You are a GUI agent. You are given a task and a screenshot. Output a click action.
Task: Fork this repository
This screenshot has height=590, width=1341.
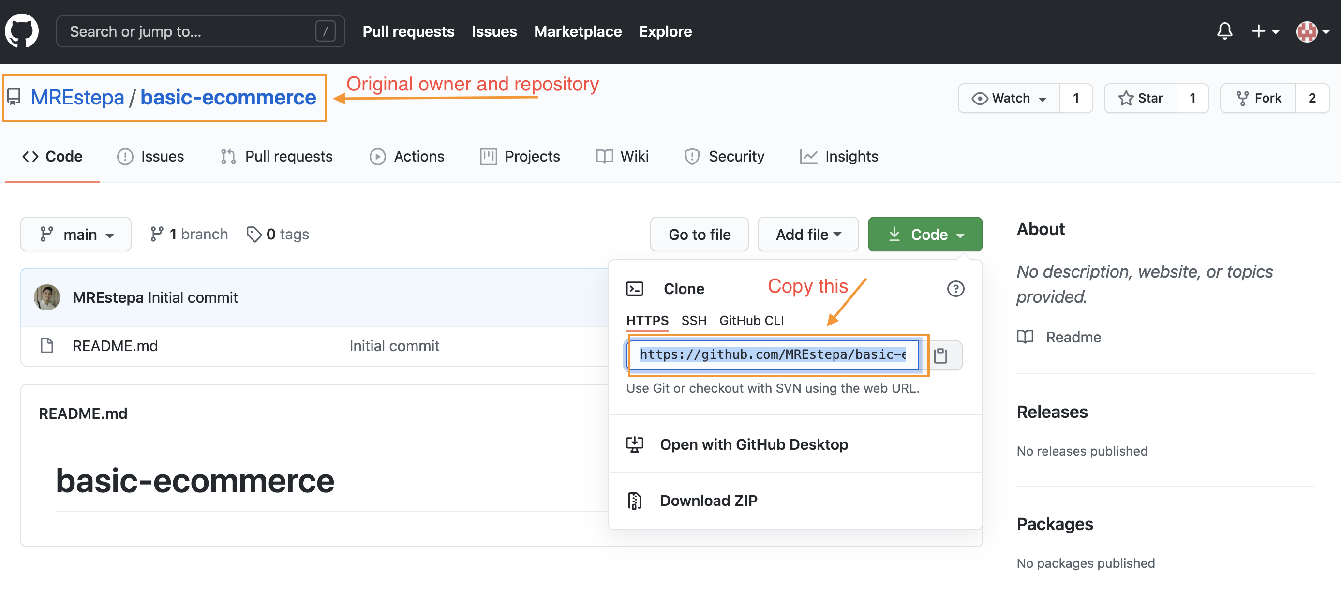[1258, 98]
